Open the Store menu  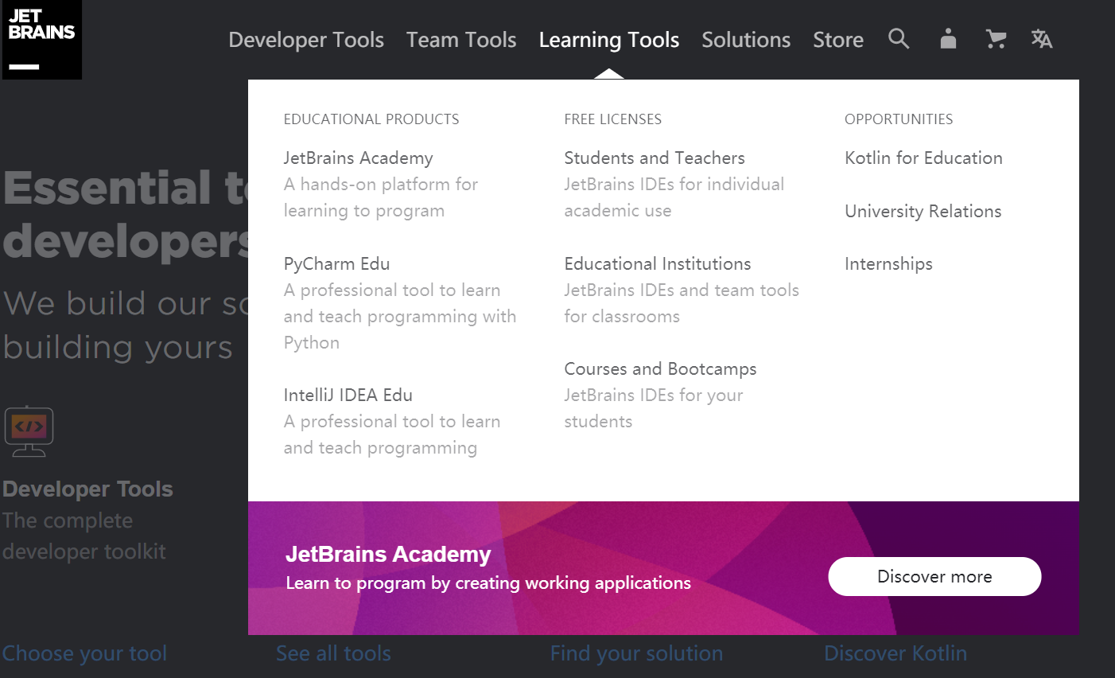tap(838, 39)
